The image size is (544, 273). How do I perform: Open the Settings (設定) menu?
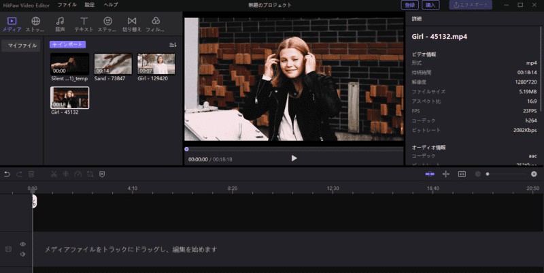(90, 5)
